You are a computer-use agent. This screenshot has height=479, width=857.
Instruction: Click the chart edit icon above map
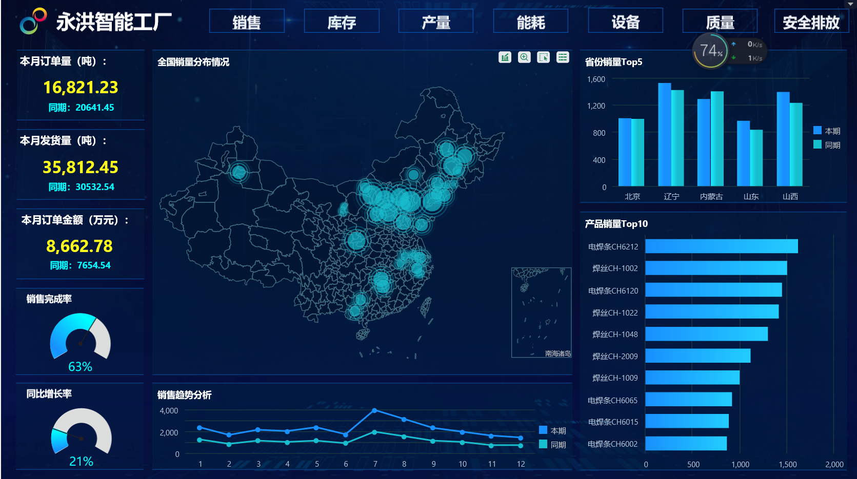[x=505, y=57]
